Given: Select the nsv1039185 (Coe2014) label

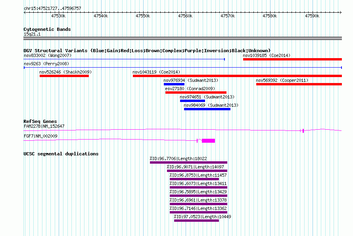Looking at the screenshot, I should coord(267,55).
